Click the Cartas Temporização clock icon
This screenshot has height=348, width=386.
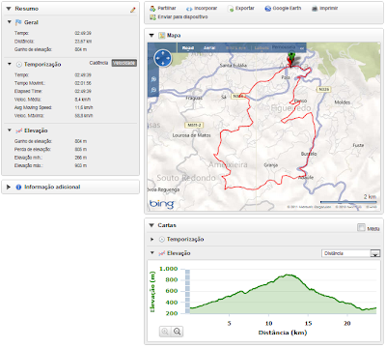pos(162,240)
